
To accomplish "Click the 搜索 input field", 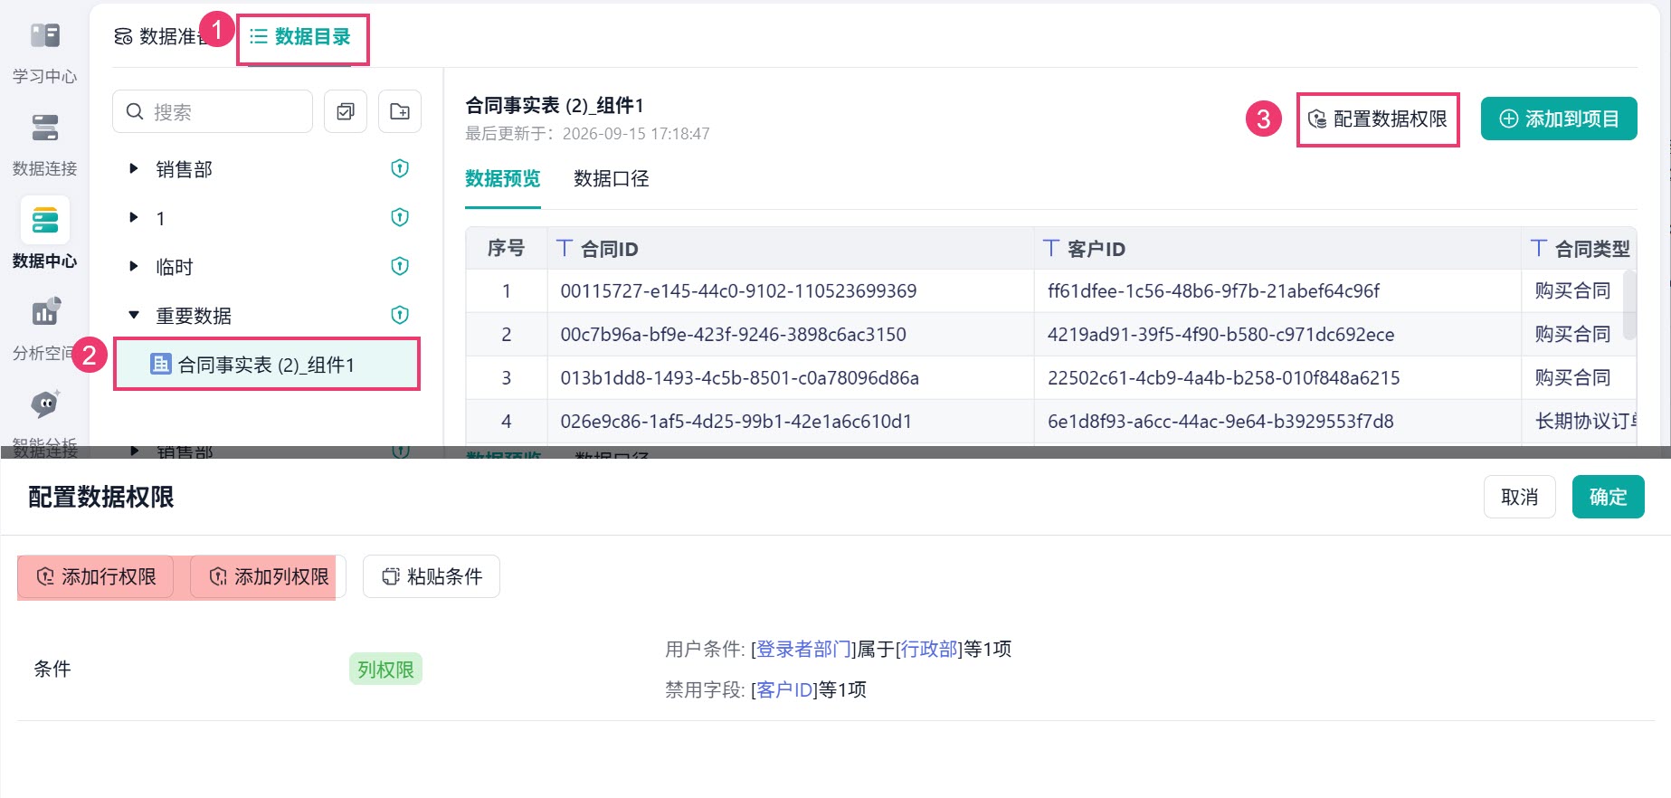I will pos(213,111).
